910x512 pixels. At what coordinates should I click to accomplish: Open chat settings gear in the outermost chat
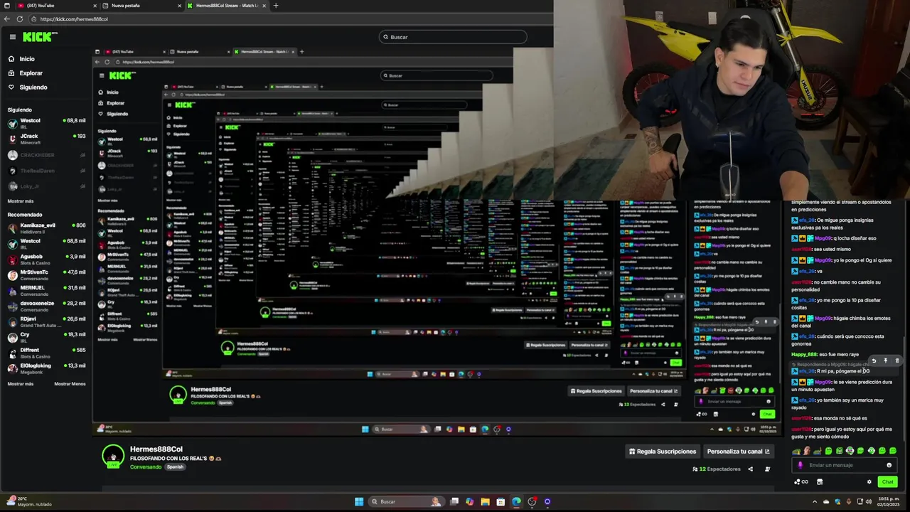coord(869,481)
